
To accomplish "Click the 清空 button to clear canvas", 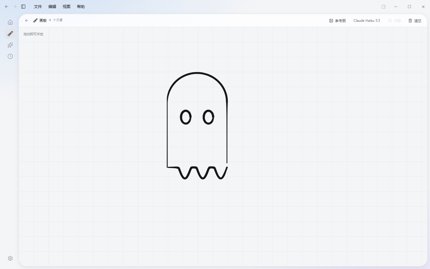I will pyautogui.click(x=415, y=21).
